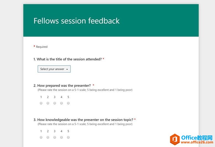Image resolution: width=215 pixels, height=147 pixels.
Task: Select rating 3 for presenter preparedness
Action: click(x=54, y=103)
